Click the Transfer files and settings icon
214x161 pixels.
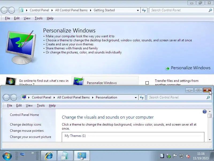pos(147,83)
